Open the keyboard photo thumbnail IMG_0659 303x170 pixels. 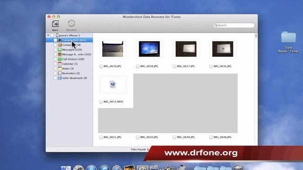click(x=113, y=49)
